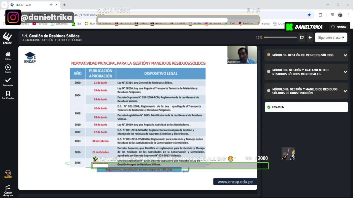Click the green check beside EXAMEN
The height and width of the screenshot is (198, 353).
(269, 107)
